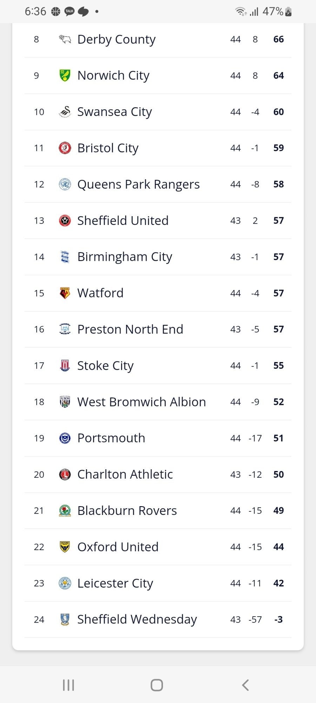Tap the Leicester City fox crest
Screen dimensions: 316x703
pyautogui.click(x=65, y=583)
